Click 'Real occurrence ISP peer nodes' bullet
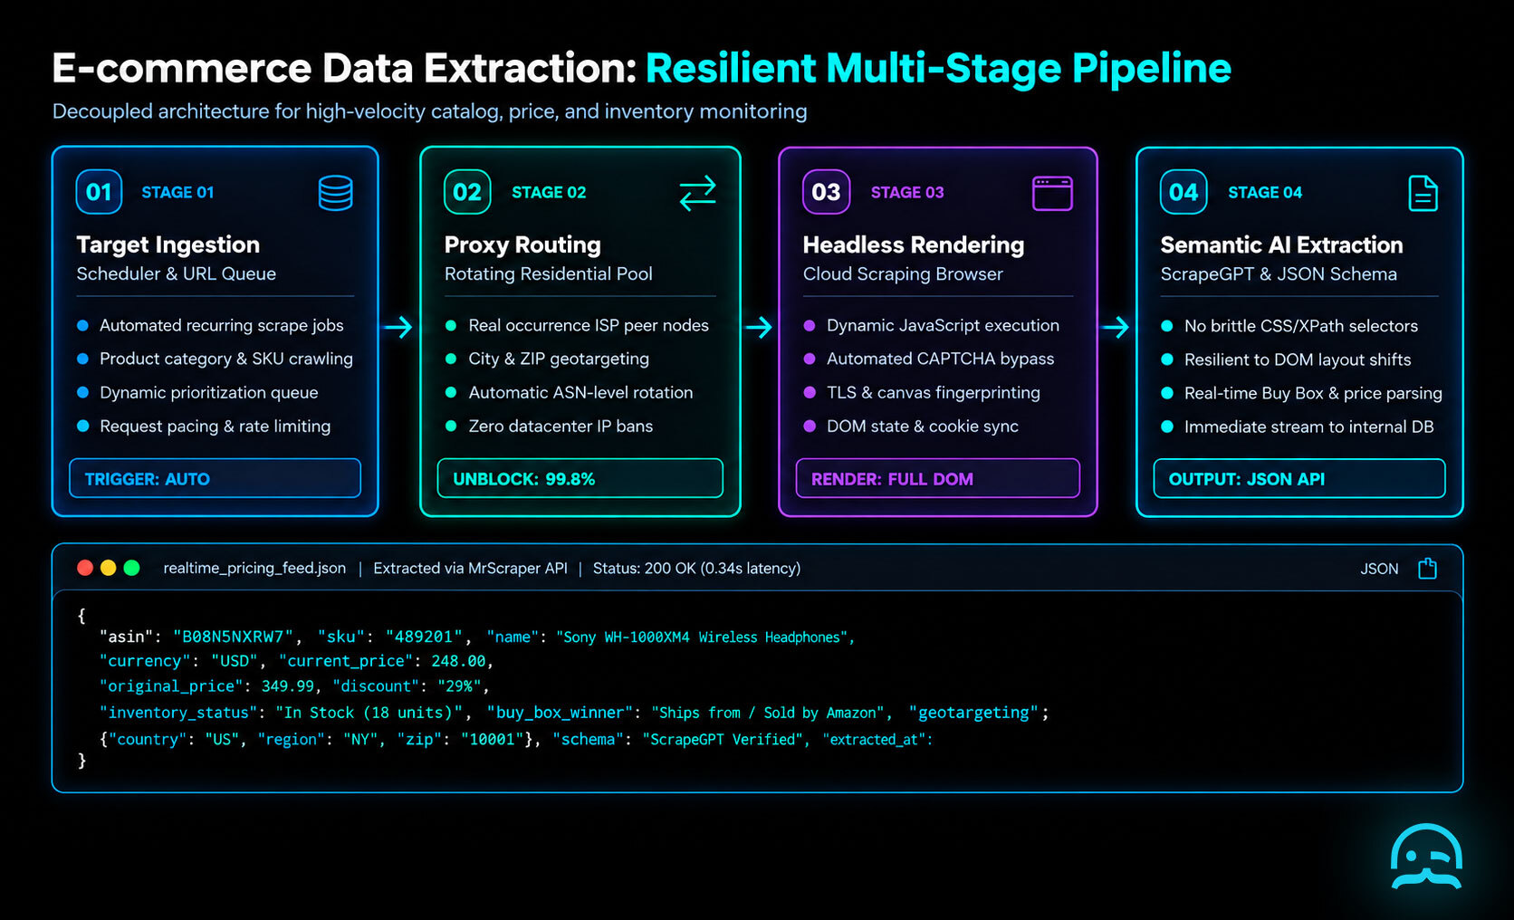This screenshot has height=920, width=1514. [x=589, y=325]
